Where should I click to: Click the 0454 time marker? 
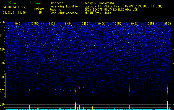[x=68, y=24]
